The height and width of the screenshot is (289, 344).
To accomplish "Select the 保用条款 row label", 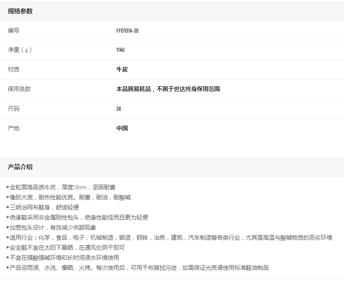I will (x=19, y=89).
